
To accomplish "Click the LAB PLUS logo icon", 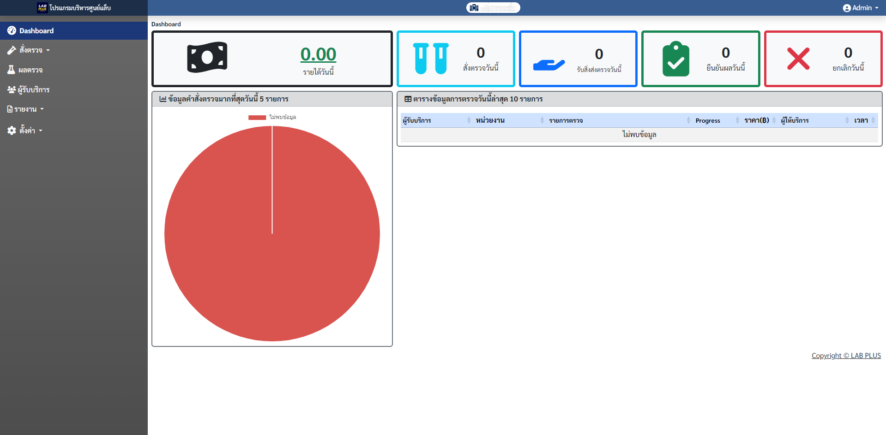I will [42, 7].
